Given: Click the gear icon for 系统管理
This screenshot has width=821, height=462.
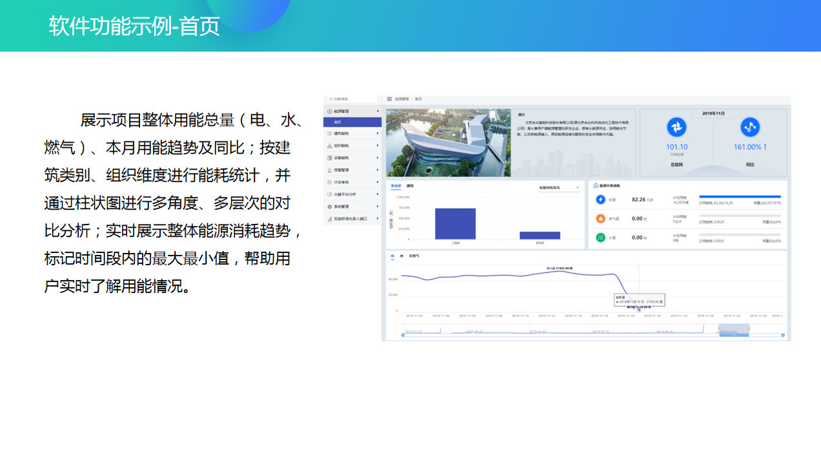Looking at the screenshot, I should [x=329, y=206].
